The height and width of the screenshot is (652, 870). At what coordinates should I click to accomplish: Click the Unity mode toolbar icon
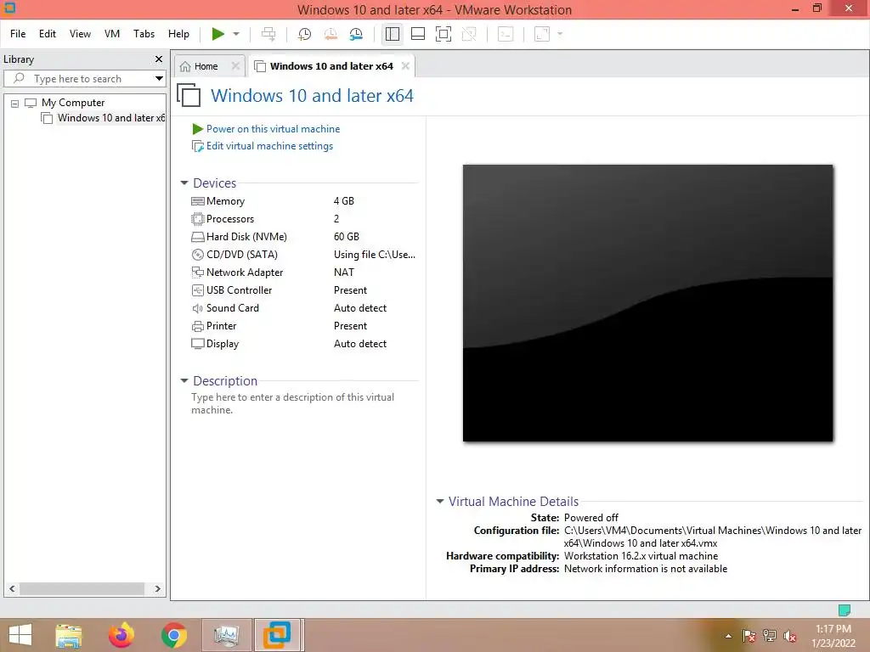469,34
